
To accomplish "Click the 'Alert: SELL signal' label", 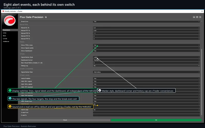I will click(27, 84).
